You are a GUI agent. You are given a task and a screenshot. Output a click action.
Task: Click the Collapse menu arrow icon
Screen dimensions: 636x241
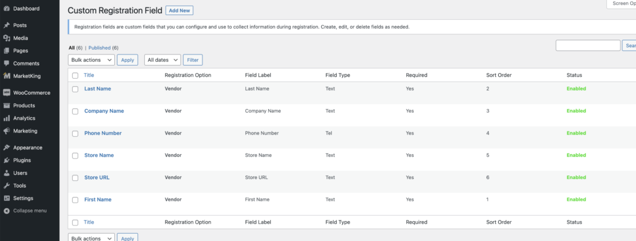[x=6, y=211]
